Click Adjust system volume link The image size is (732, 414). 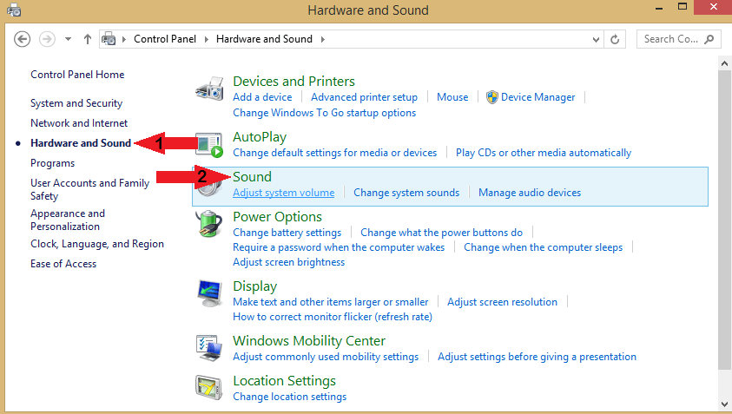click(283, 193)
